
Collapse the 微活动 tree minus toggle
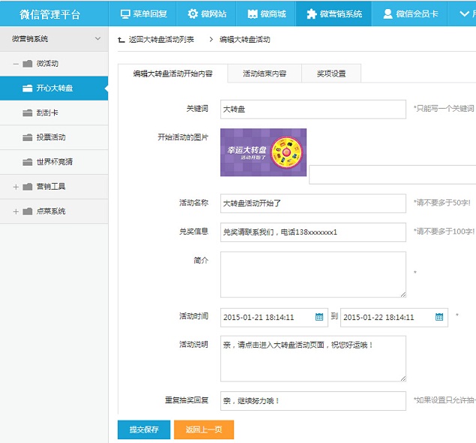point(16,64)
